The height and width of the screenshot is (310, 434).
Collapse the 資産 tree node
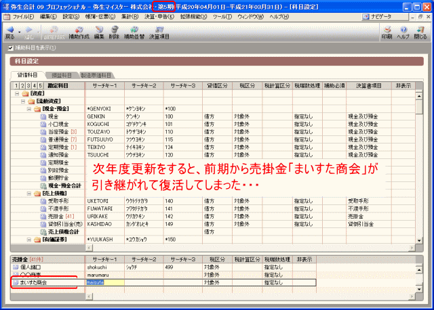coord(17,93)
